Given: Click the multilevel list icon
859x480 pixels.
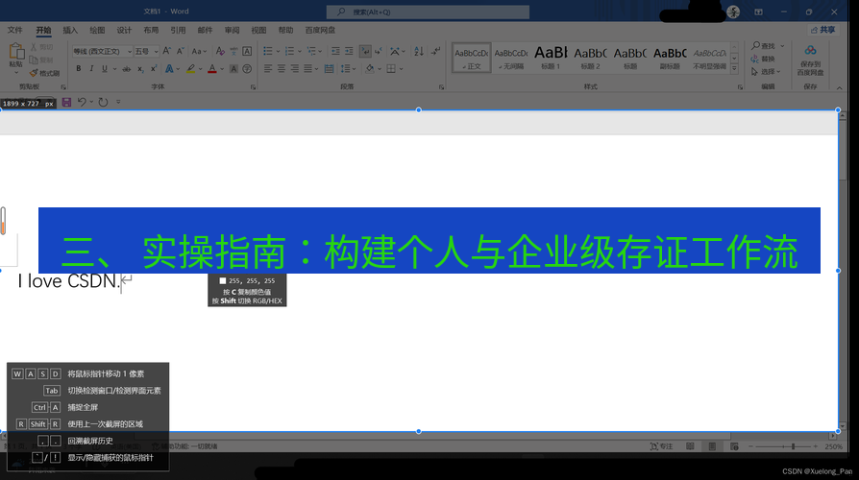Looking at the screenshot, I should [x=311, y=51].
